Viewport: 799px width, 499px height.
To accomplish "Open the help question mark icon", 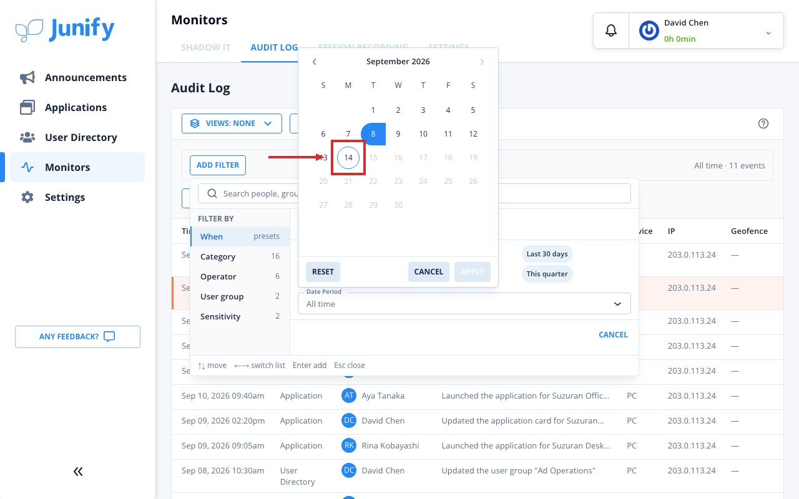I will tap(763, 124).
